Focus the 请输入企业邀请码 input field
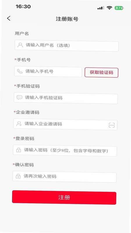The height and width of the screenshot is (233, 131). [65, 125]
